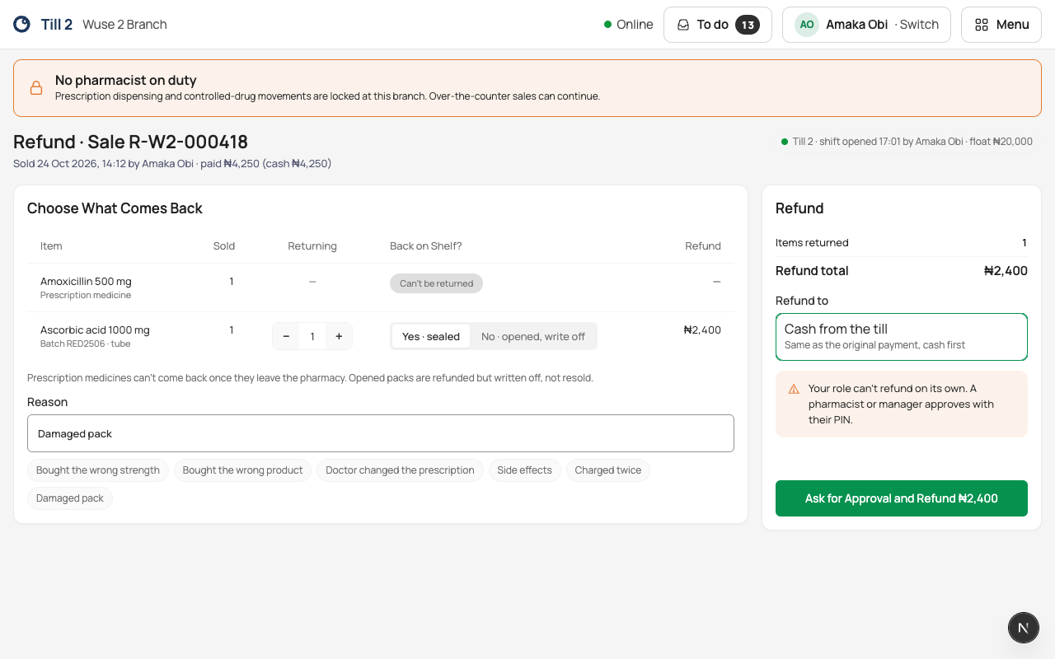
Task: Click the green Online status dot
Action: [x=607, y=25]
